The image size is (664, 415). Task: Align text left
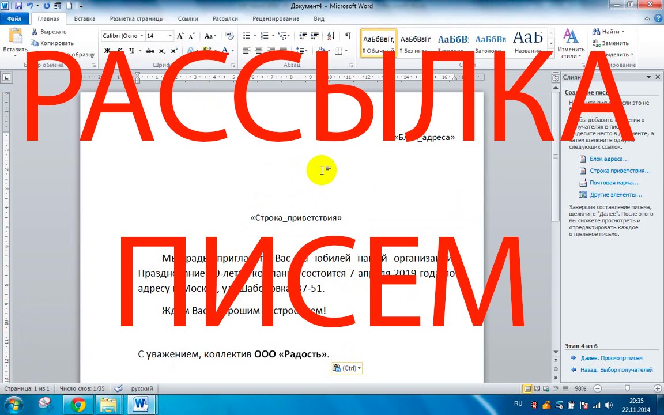pos(247,51)
